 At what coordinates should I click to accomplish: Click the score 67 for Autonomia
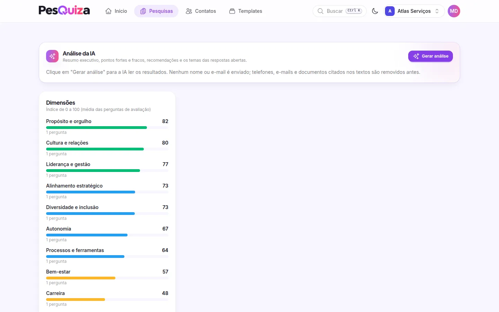pos(165,229)
